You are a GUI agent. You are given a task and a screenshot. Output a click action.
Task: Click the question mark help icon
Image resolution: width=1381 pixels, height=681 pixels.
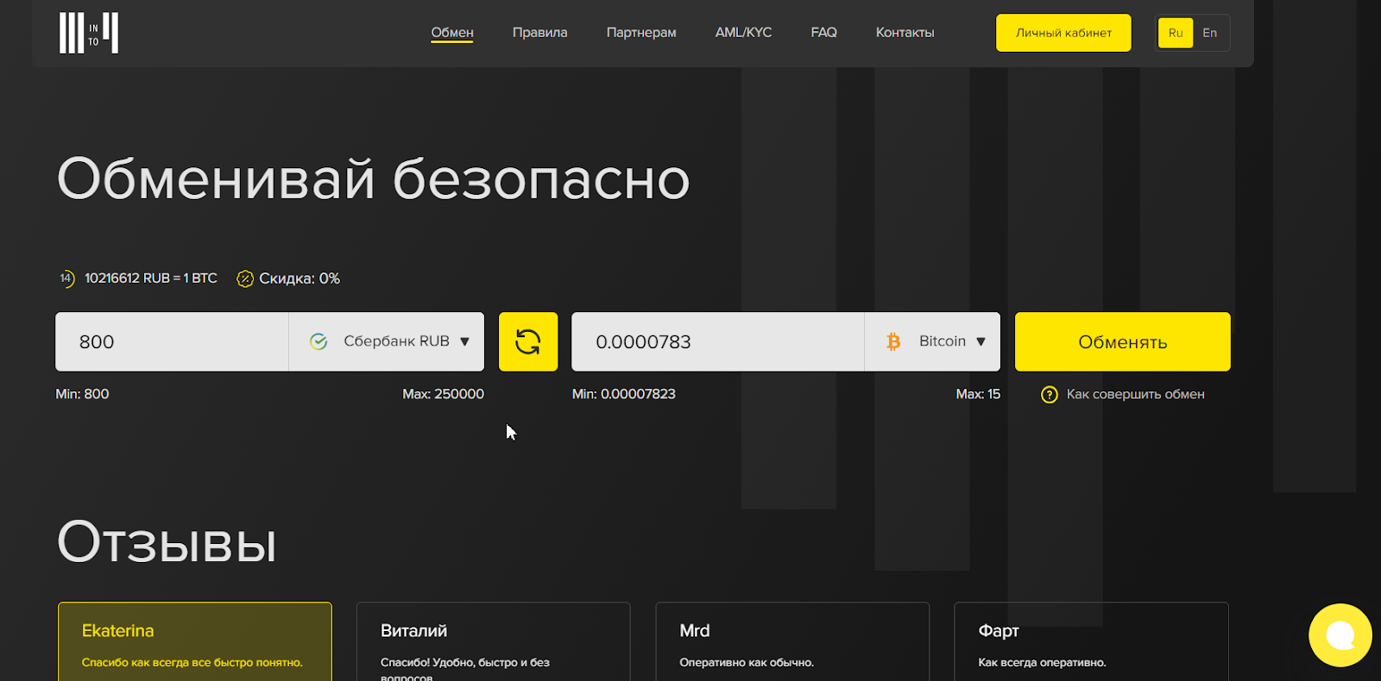click(1050, 395)
